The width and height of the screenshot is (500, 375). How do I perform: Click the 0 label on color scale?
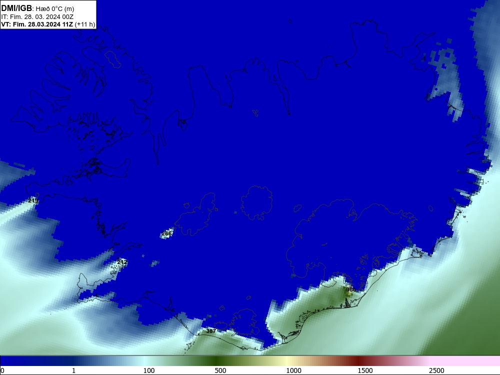pos(2,370)
